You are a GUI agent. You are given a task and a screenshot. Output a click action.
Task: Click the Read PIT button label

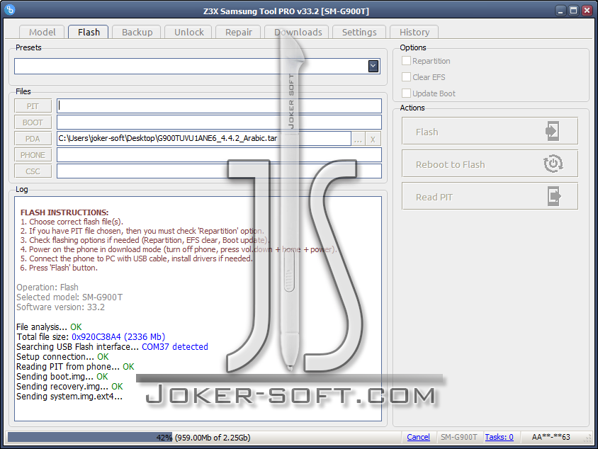(434, 197)
